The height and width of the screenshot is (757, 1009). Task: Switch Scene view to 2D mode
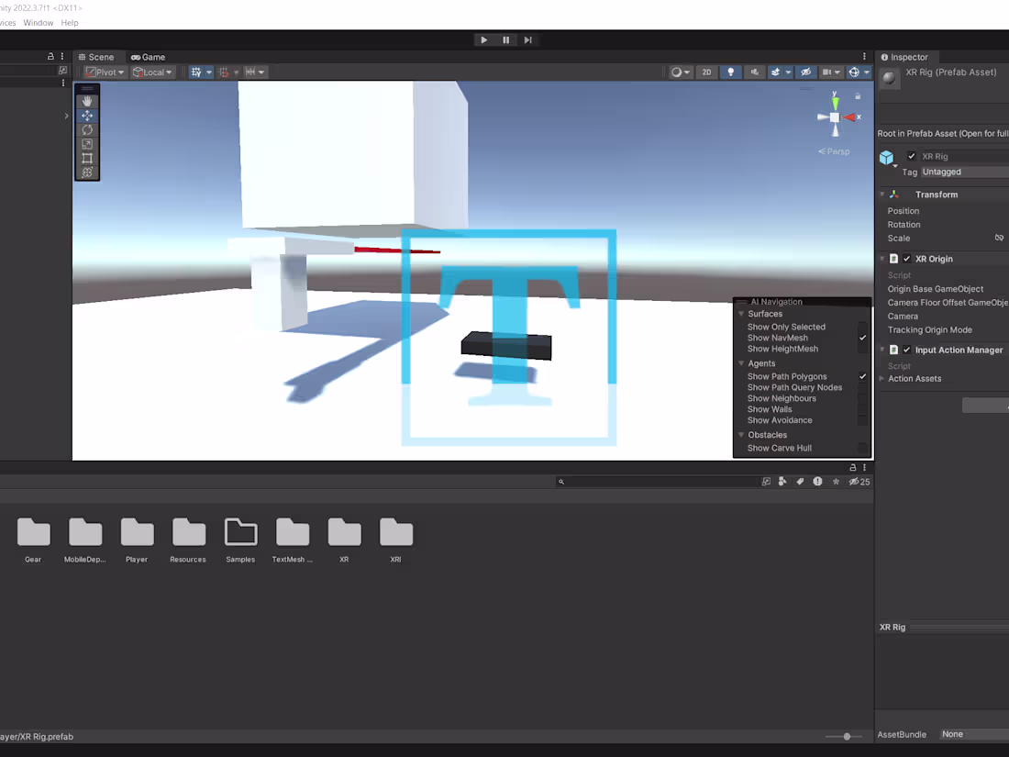pyautogui.click(x=706, y=72)
